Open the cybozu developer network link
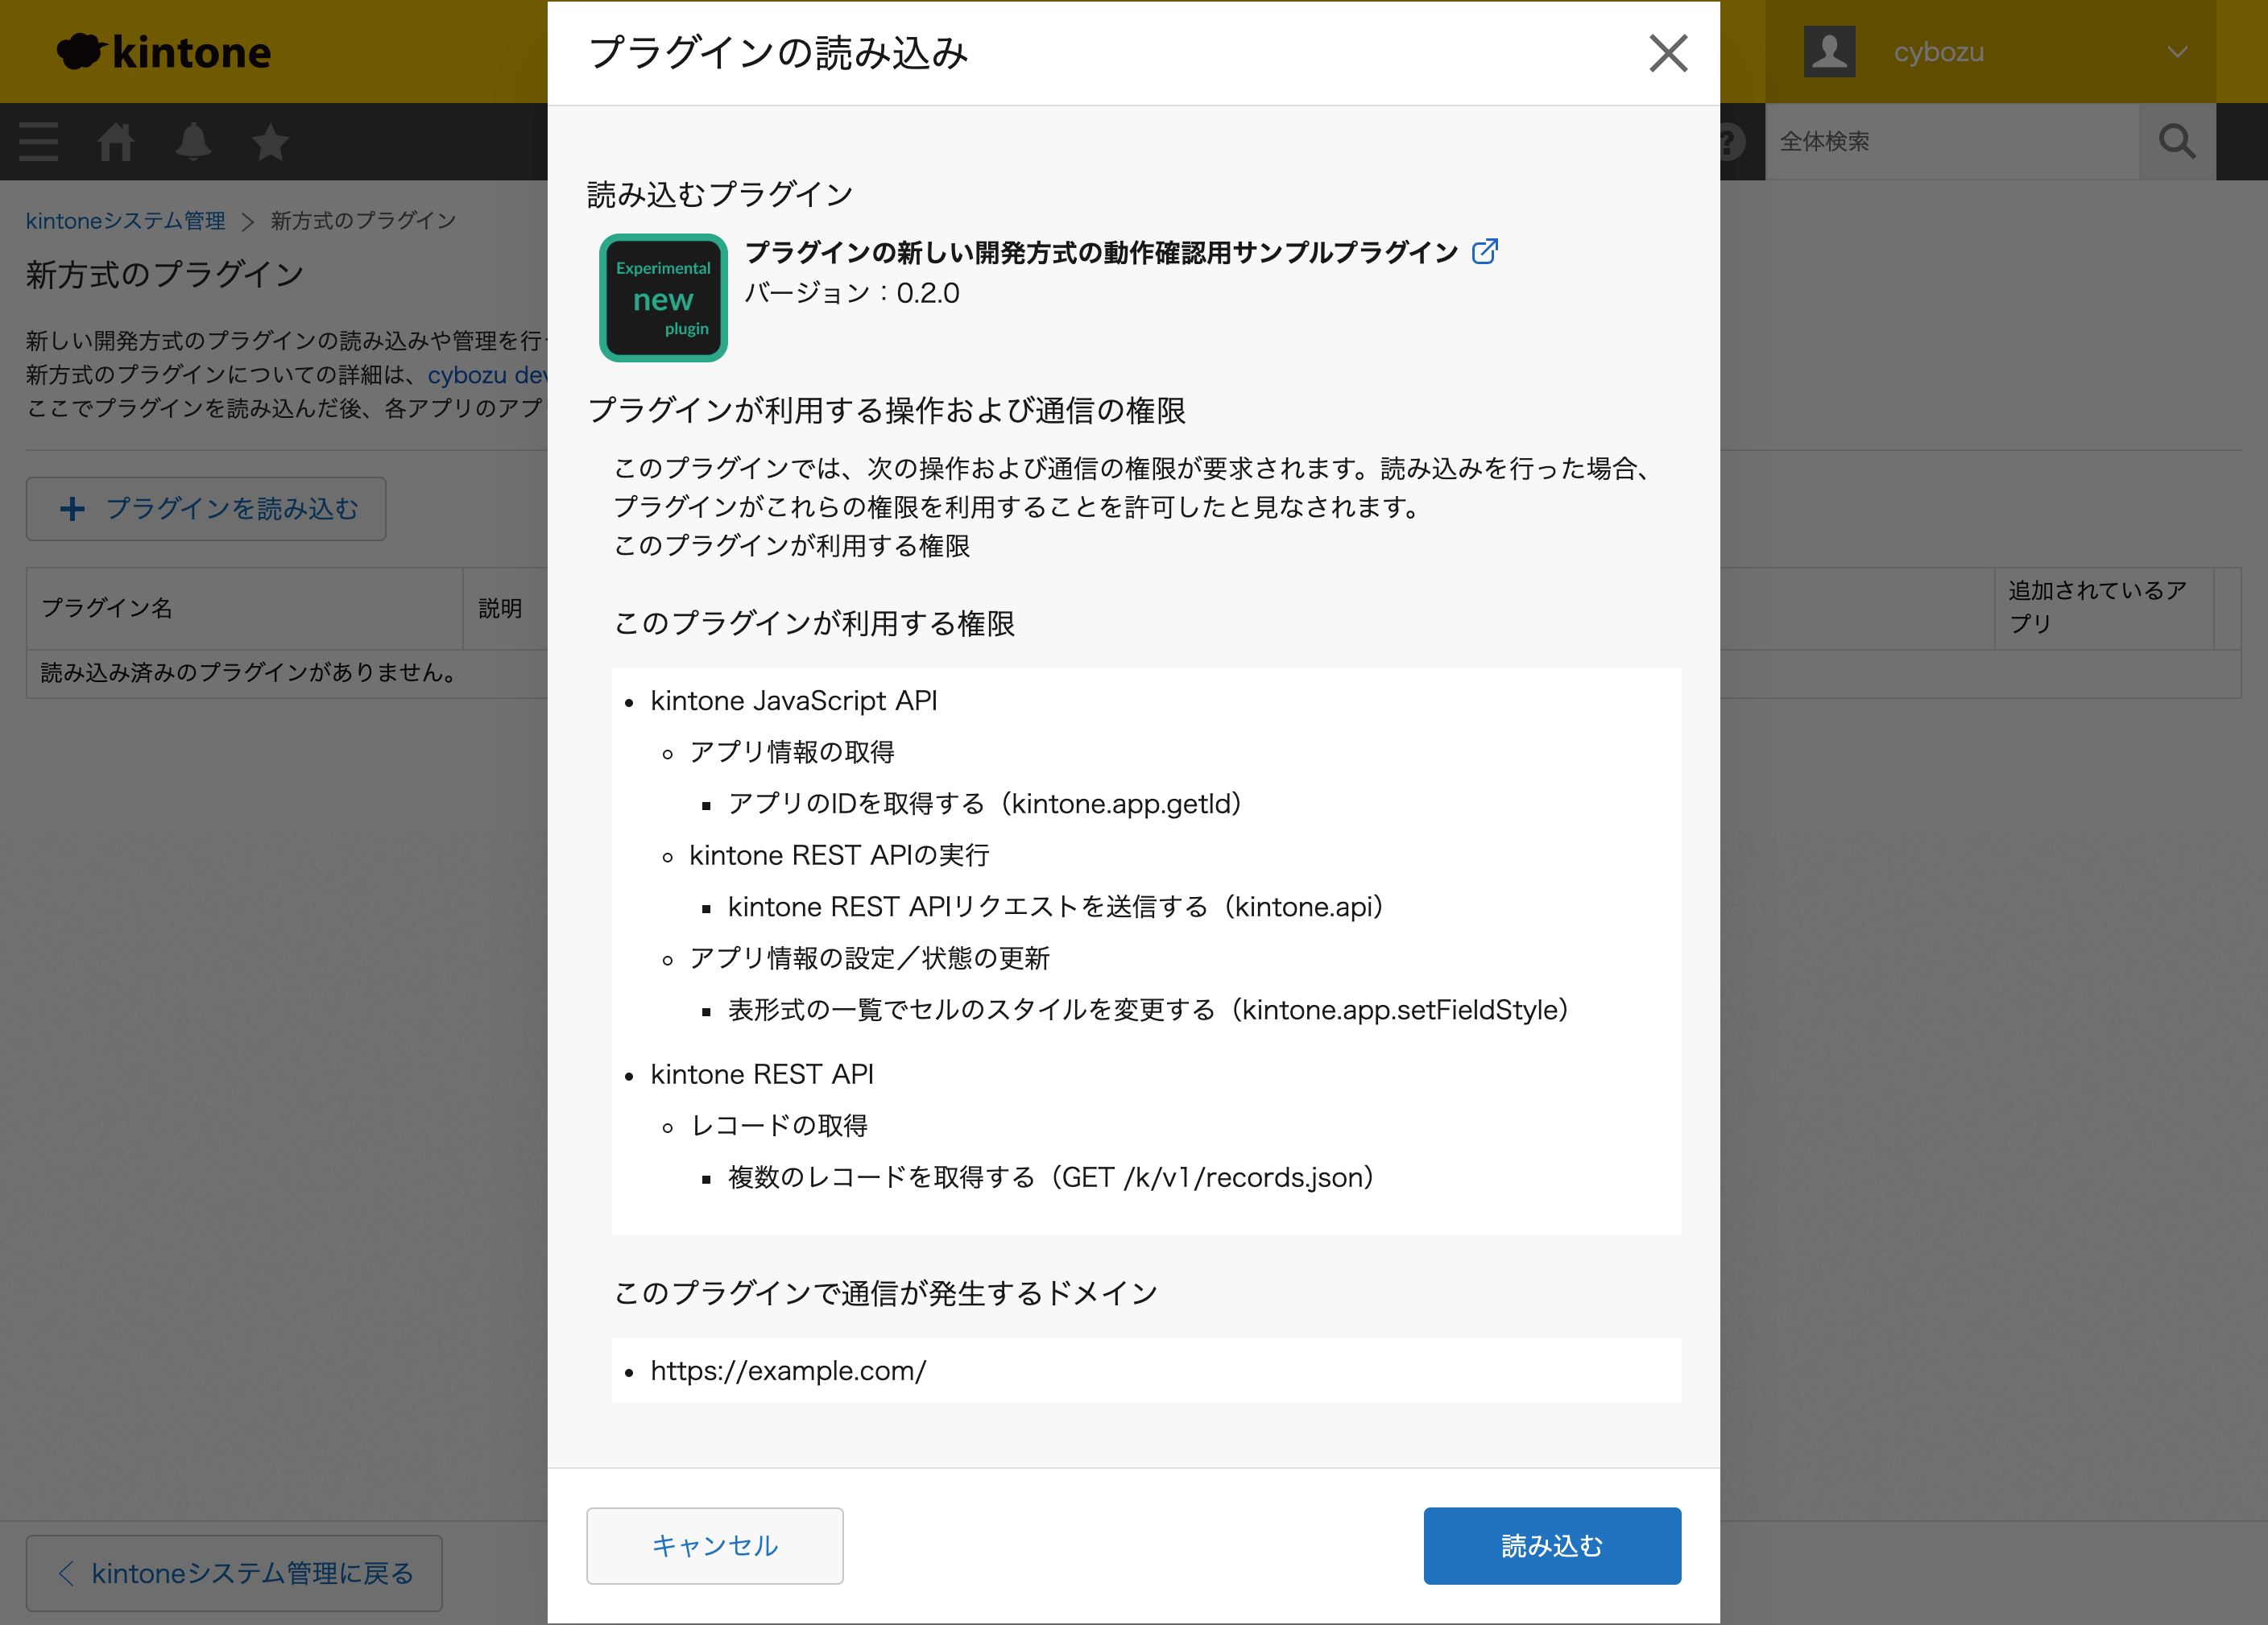The image size is (2268, 1625). (488, 375)
